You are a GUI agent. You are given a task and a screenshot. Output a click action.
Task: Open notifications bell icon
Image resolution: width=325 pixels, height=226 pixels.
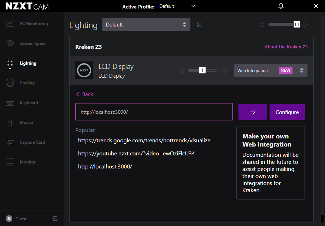pyautogui.click(x=280, y=6)
